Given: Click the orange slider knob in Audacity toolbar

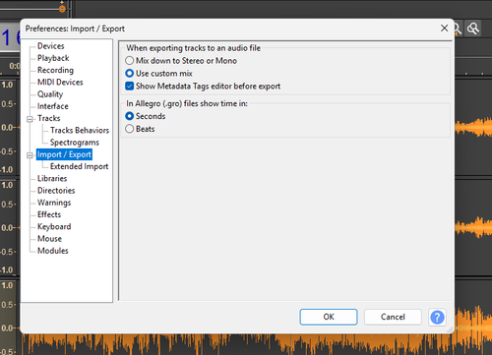Looking at the screenshot, I should 62,9.
